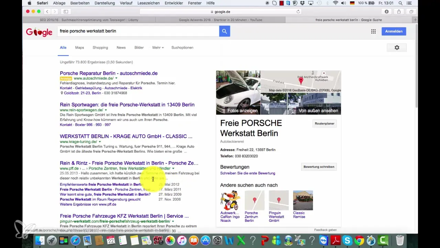Open the Apple menu
This screenshot has height=248, width=440.
29,3
